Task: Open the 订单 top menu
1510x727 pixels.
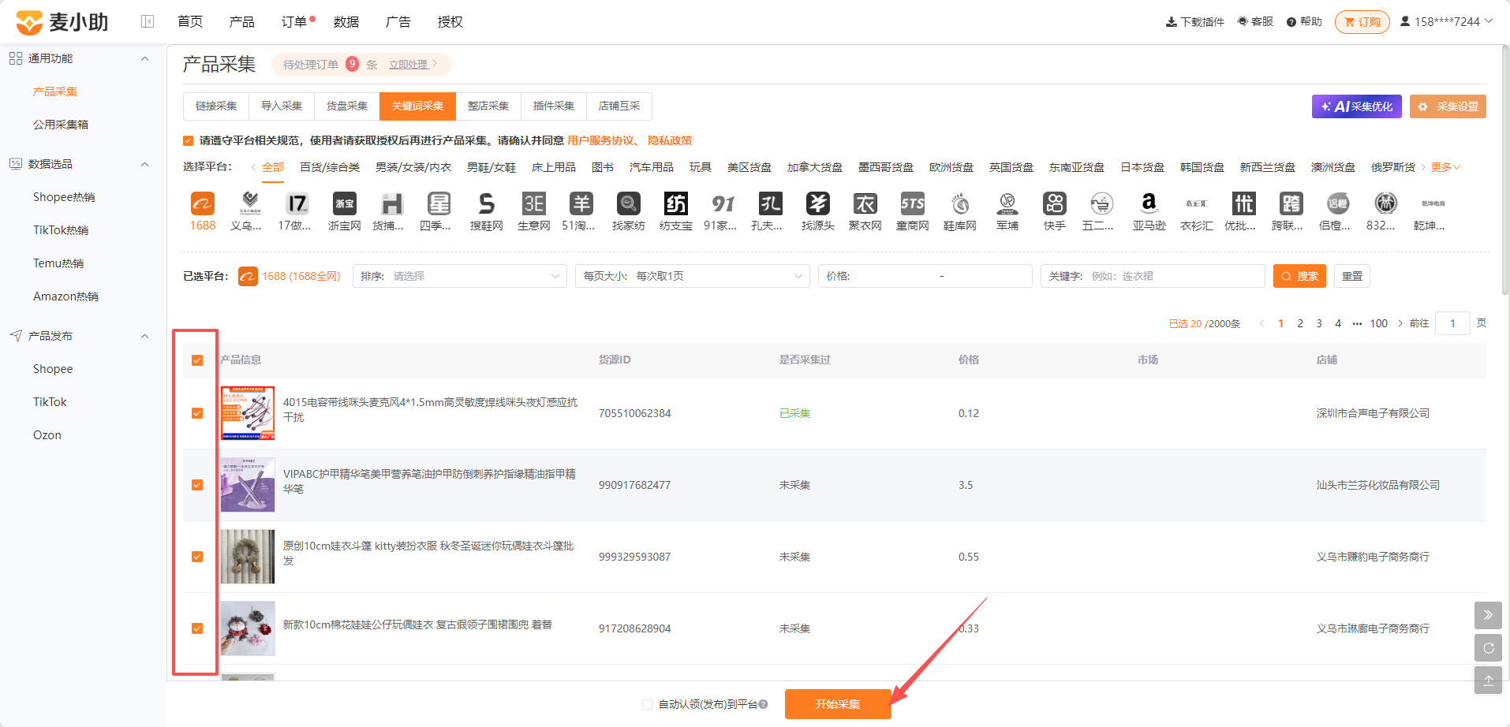Action: pyautogui.click(x=294, y=21)
